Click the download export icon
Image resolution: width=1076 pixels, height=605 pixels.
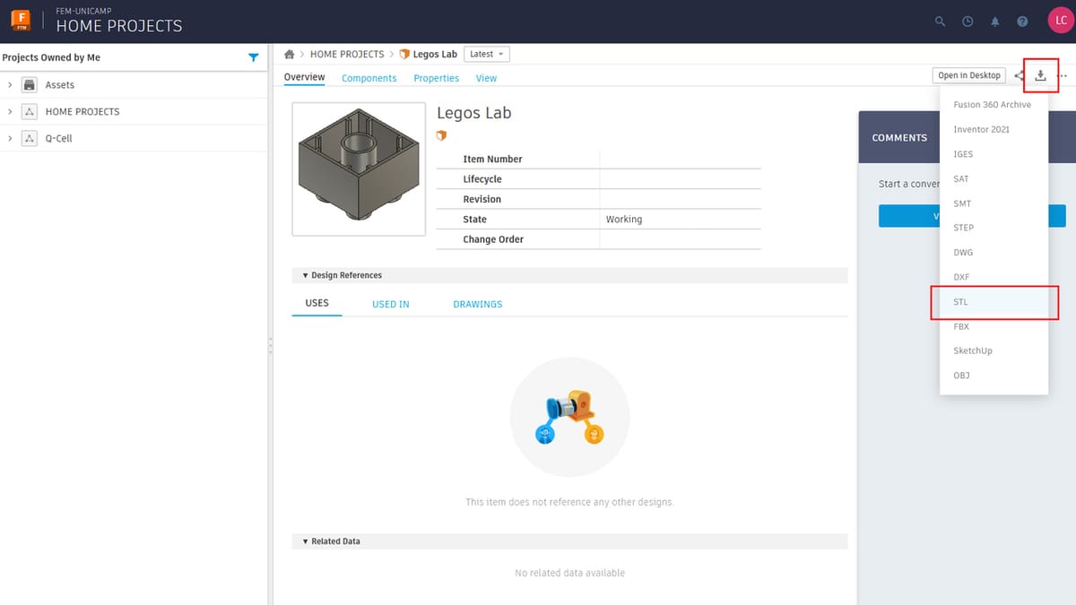(x=1041, y=75)
